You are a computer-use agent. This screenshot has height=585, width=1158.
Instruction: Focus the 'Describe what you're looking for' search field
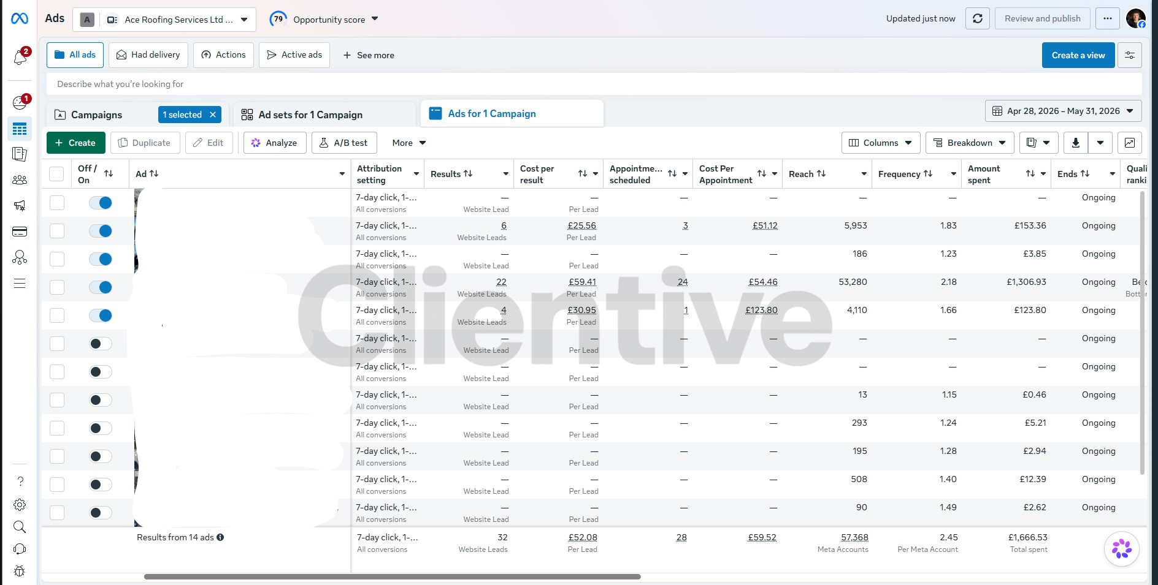point(594,84)
